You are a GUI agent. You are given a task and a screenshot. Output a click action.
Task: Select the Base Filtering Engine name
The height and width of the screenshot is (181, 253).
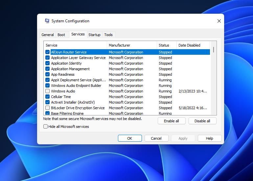pyautogui.click(x=67, y=113)
